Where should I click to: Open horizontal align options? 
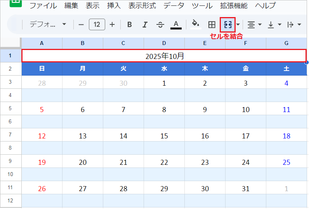click(254, 25)
